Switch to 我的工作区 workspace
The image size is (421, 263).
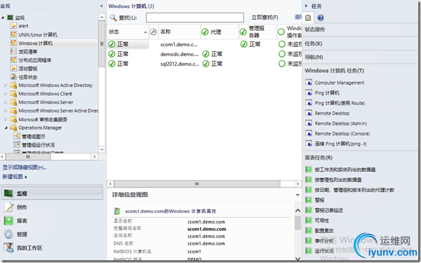click(x=52, y=248)
